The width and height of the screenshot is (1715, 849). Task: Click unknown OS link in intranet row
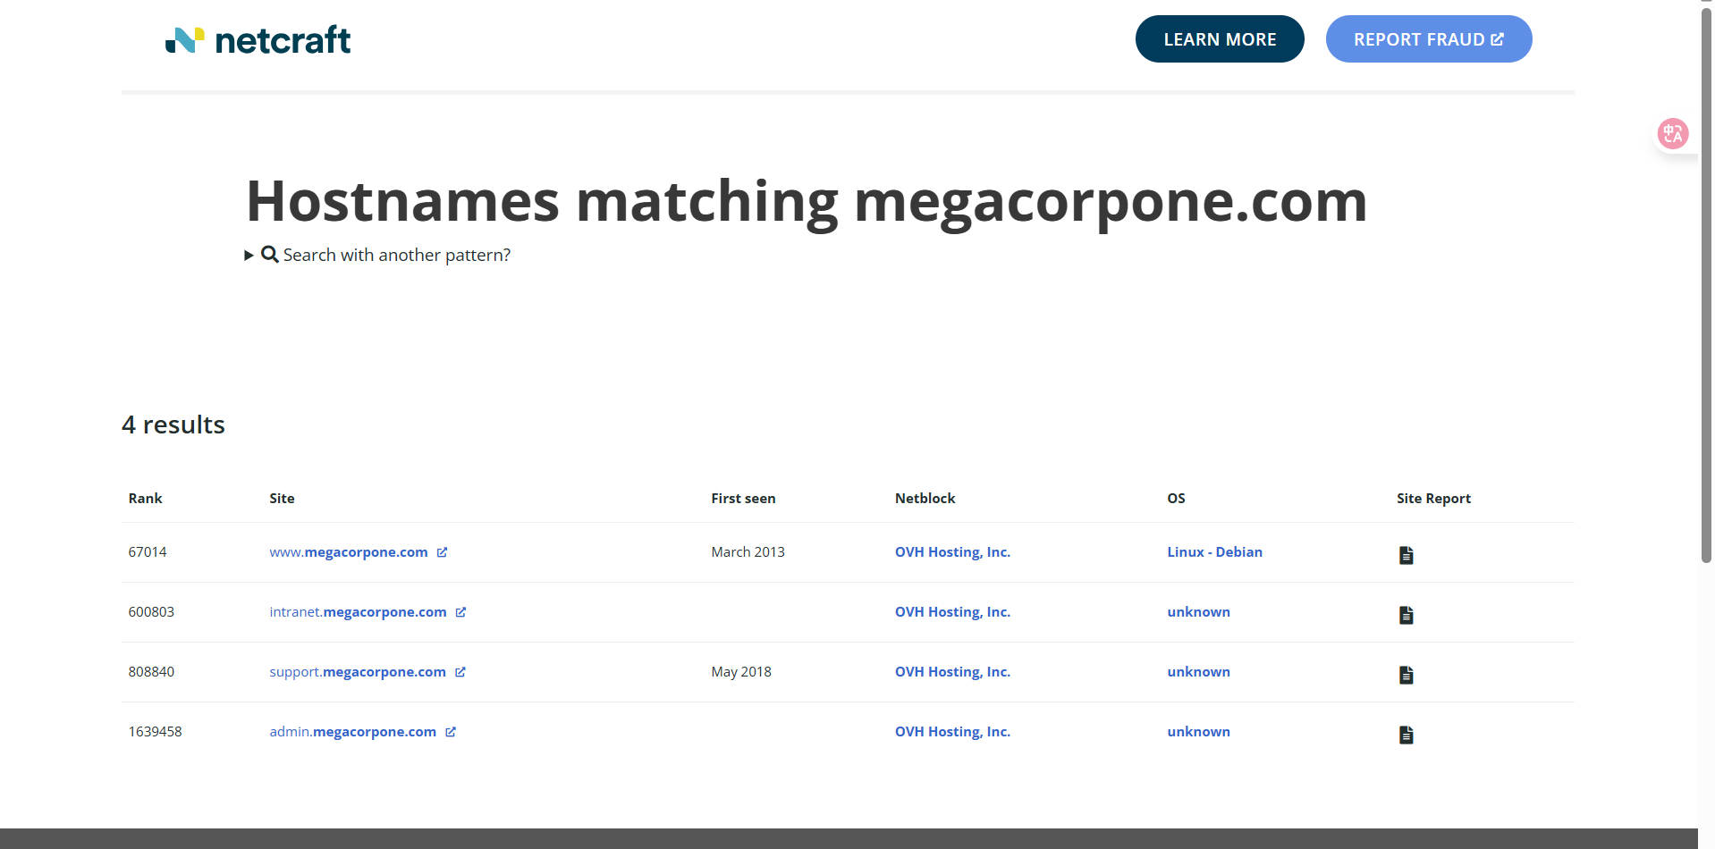click(1198, 612)
